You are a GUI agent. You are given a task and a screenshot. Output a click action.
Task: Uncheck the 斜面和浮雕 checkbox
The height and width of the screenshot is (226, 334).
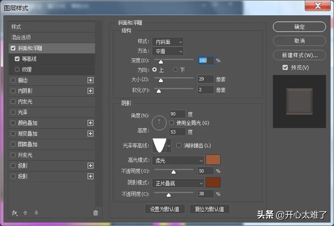pyautogui.click(x=13, y=48)
